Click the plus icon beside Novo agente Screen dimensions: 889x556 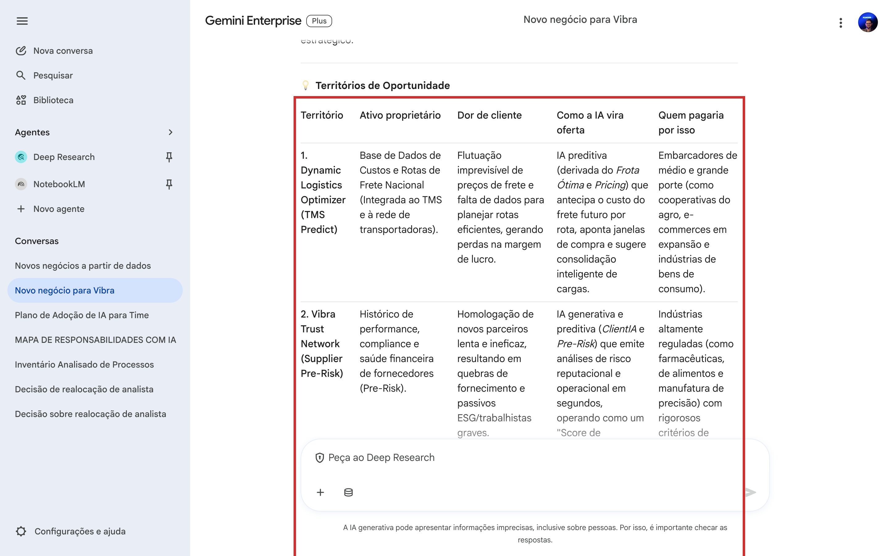(21, 209)
